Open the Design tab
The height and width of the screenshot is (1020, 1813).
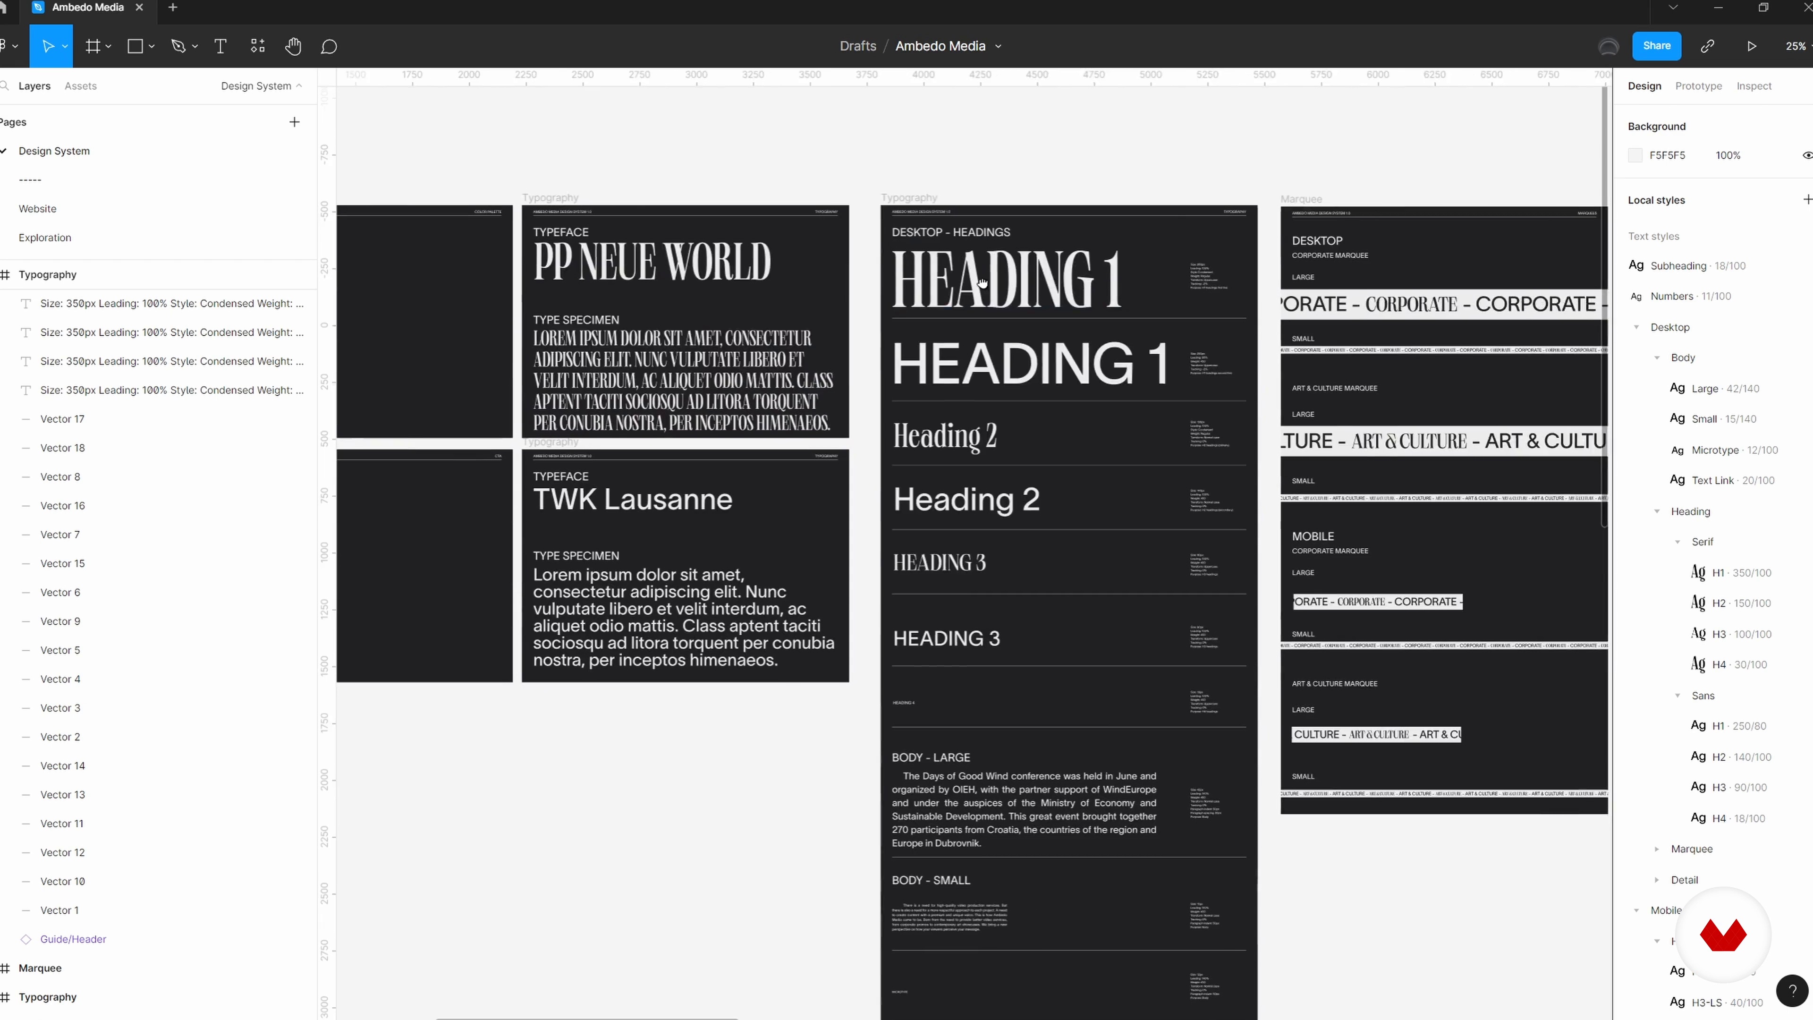(1644, 86)
